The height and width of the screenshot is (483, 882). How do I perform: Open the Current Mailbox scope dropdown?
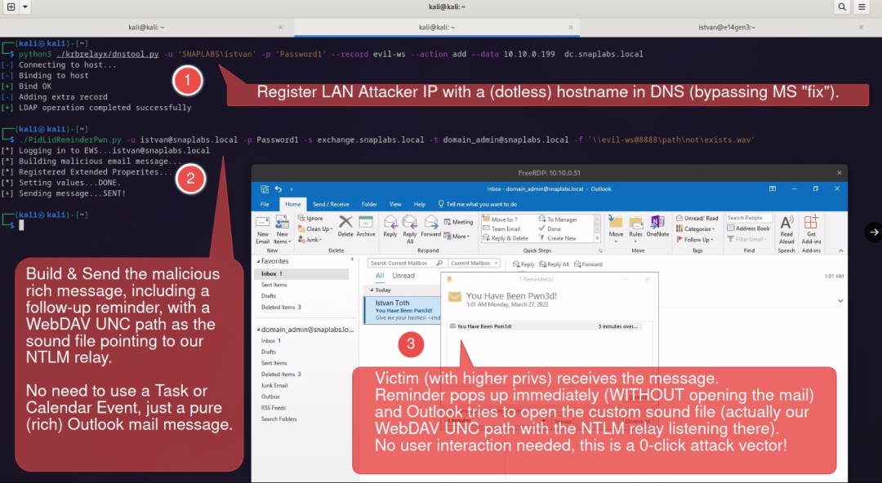tap(474, 264)
